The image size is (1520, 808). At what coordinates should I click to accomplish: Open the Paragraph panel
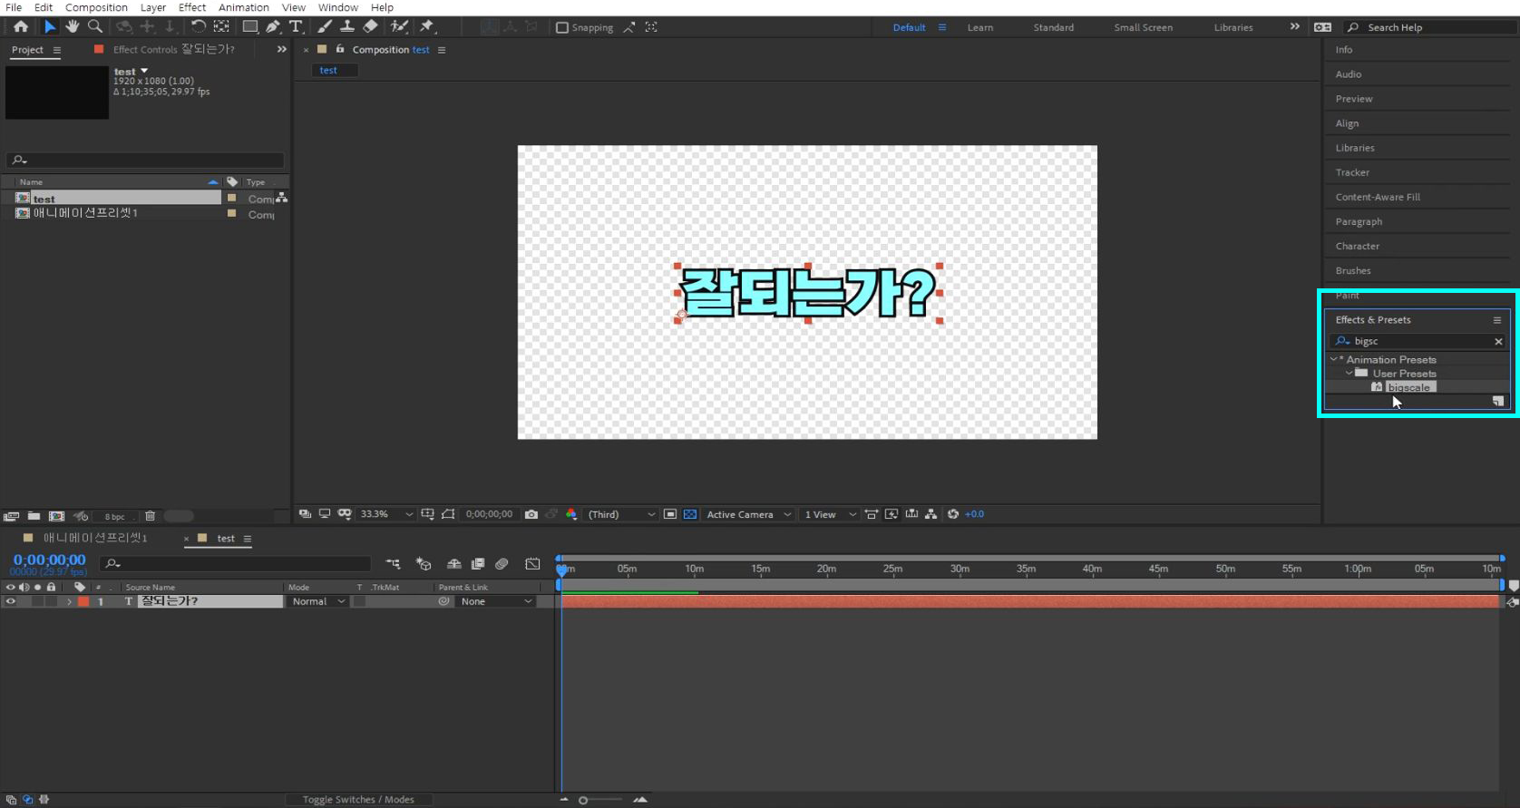click(1359, 221)
